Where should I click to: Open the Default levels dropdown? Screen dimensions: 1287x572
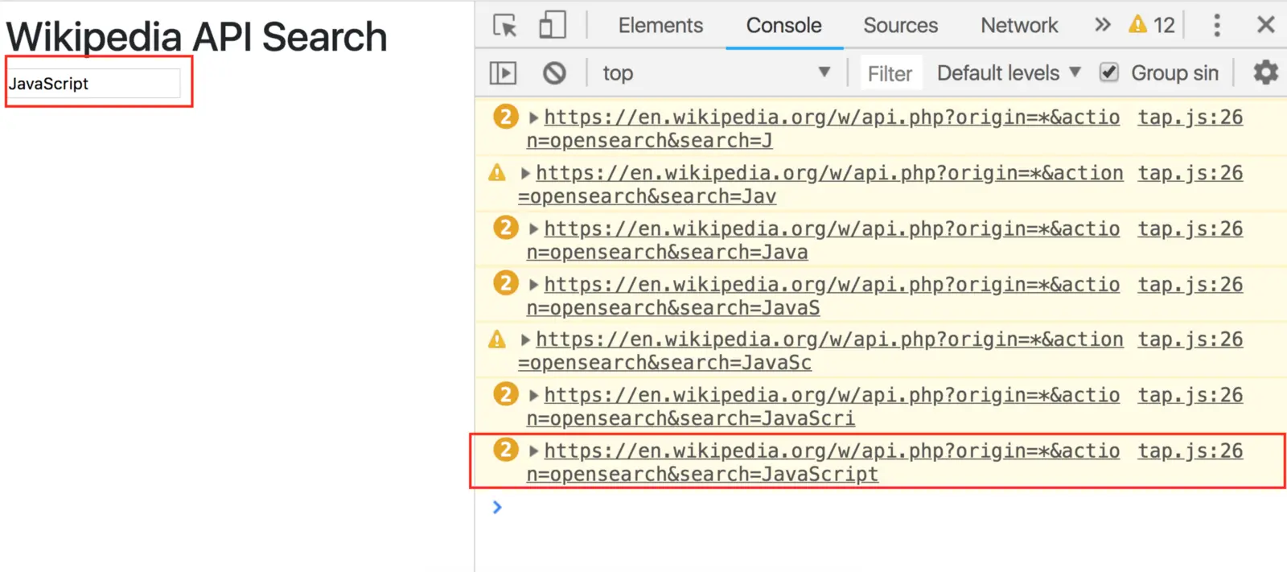pyautogui.click(x=1009, y=73)
